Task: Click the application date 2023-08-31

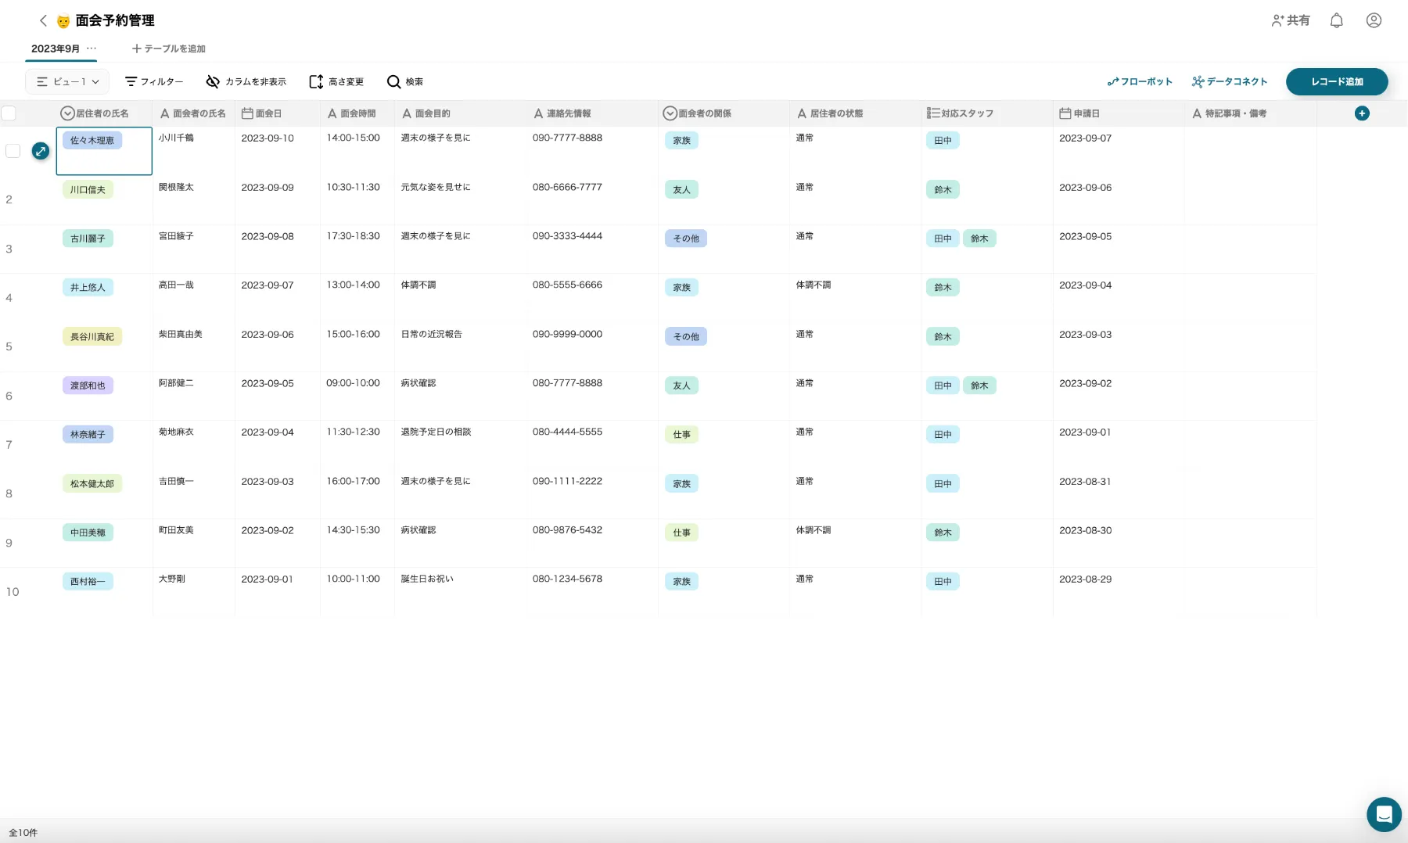Action: (x=1085, y=482)
